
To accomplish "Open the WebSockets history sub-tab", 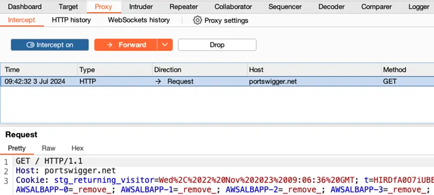I will click(139, 20).
